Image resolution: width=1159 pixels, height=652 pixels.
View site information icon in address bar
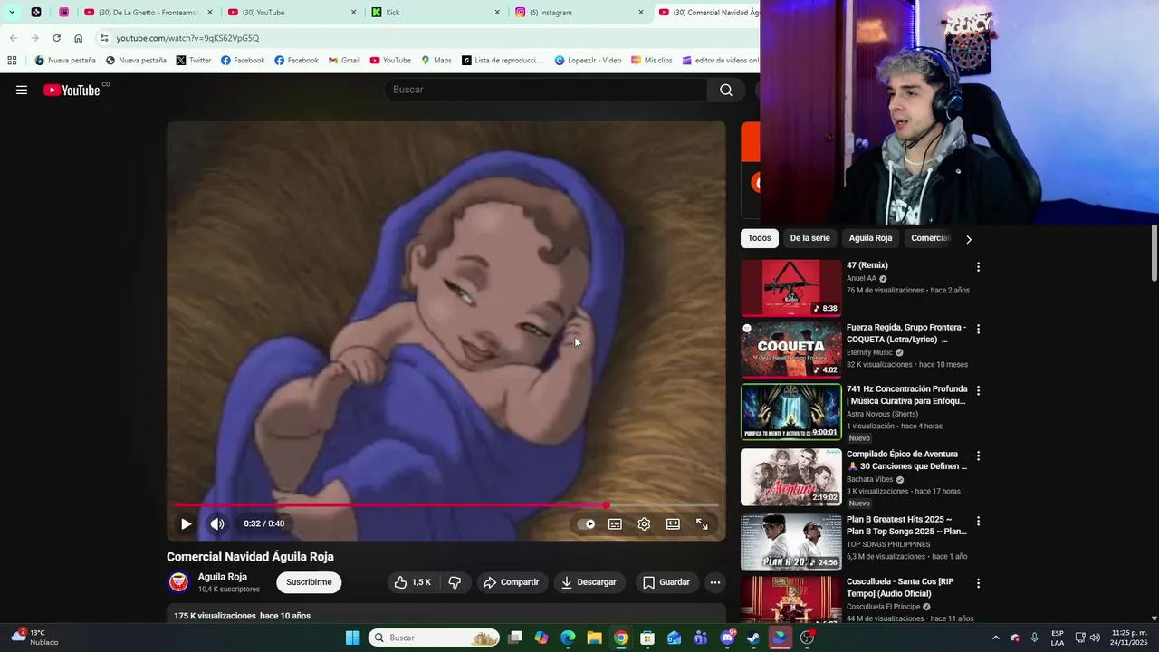[x=104, y=38]
